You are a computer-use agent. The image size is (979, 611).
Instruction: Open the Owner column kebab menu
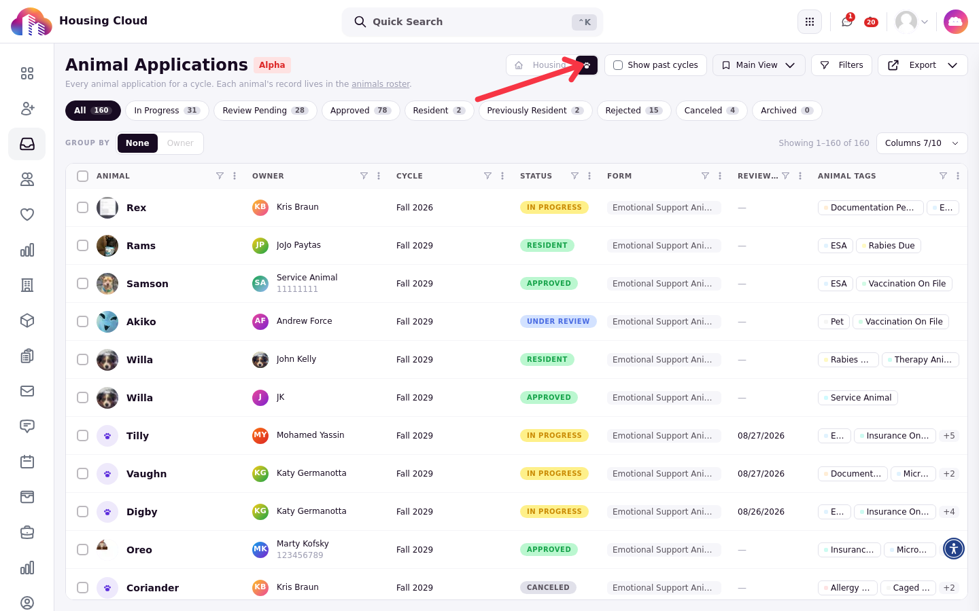(379, 176)
